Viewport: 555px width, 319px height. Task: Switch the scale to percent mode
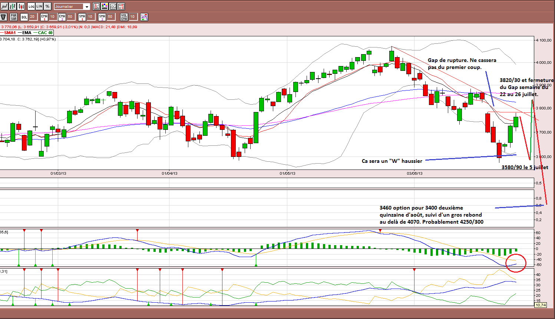47,6
